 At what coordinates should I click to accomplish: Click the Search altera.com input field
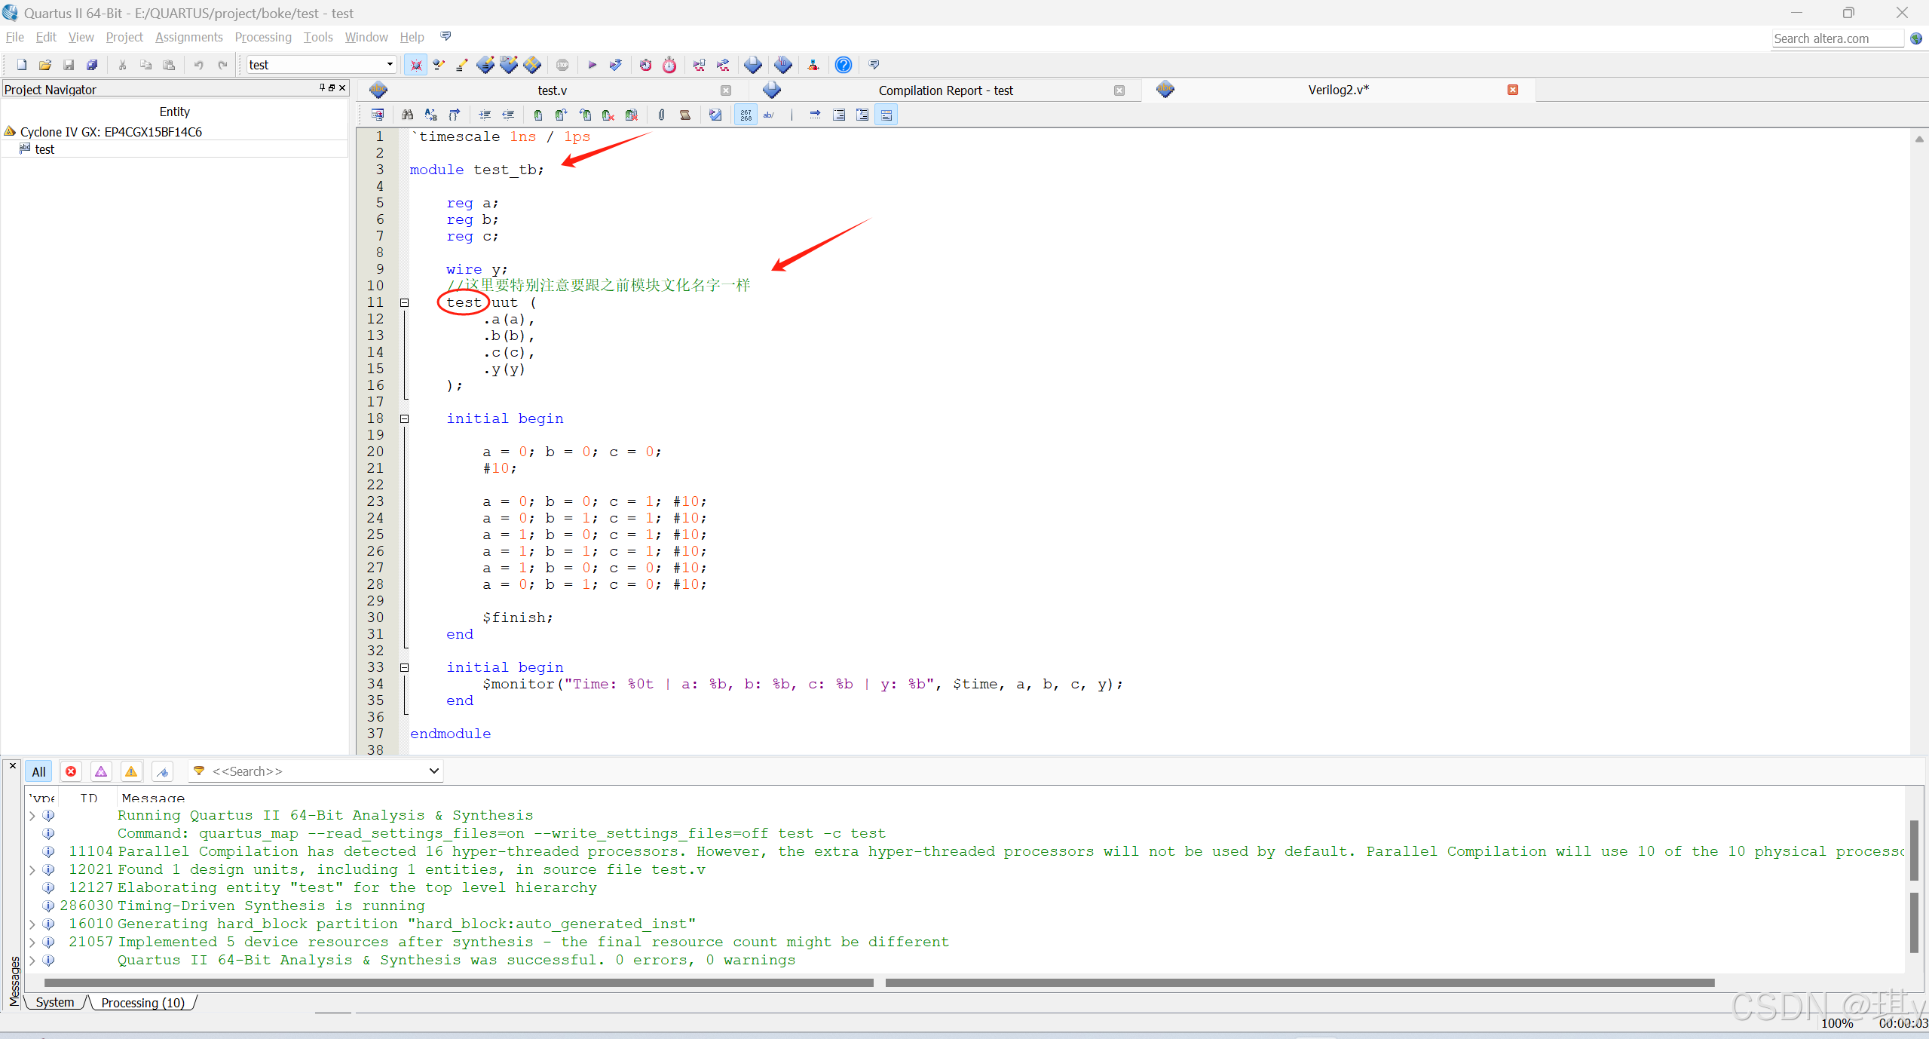[x=1836, y=38]
